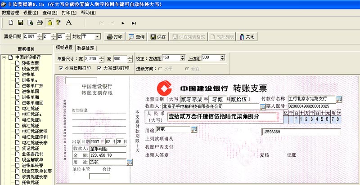Toggle 大写日期打印 checkbox
Screen dimensions: 360x185
tap(99, 68)
